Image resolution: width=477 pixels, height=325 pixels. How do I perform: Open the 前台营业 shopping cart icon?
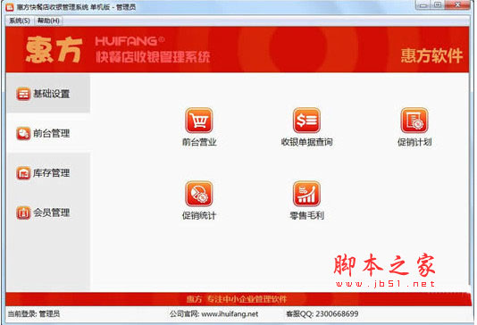point(199,121)
